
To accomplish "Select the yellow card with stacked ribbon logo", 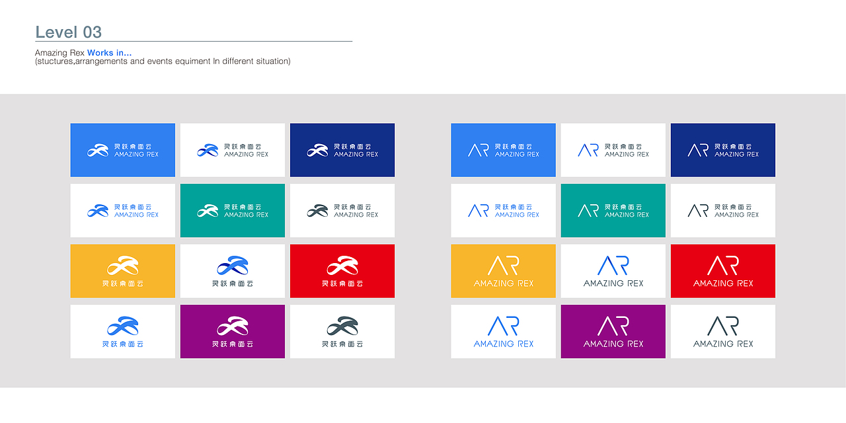I will point(123,271).
